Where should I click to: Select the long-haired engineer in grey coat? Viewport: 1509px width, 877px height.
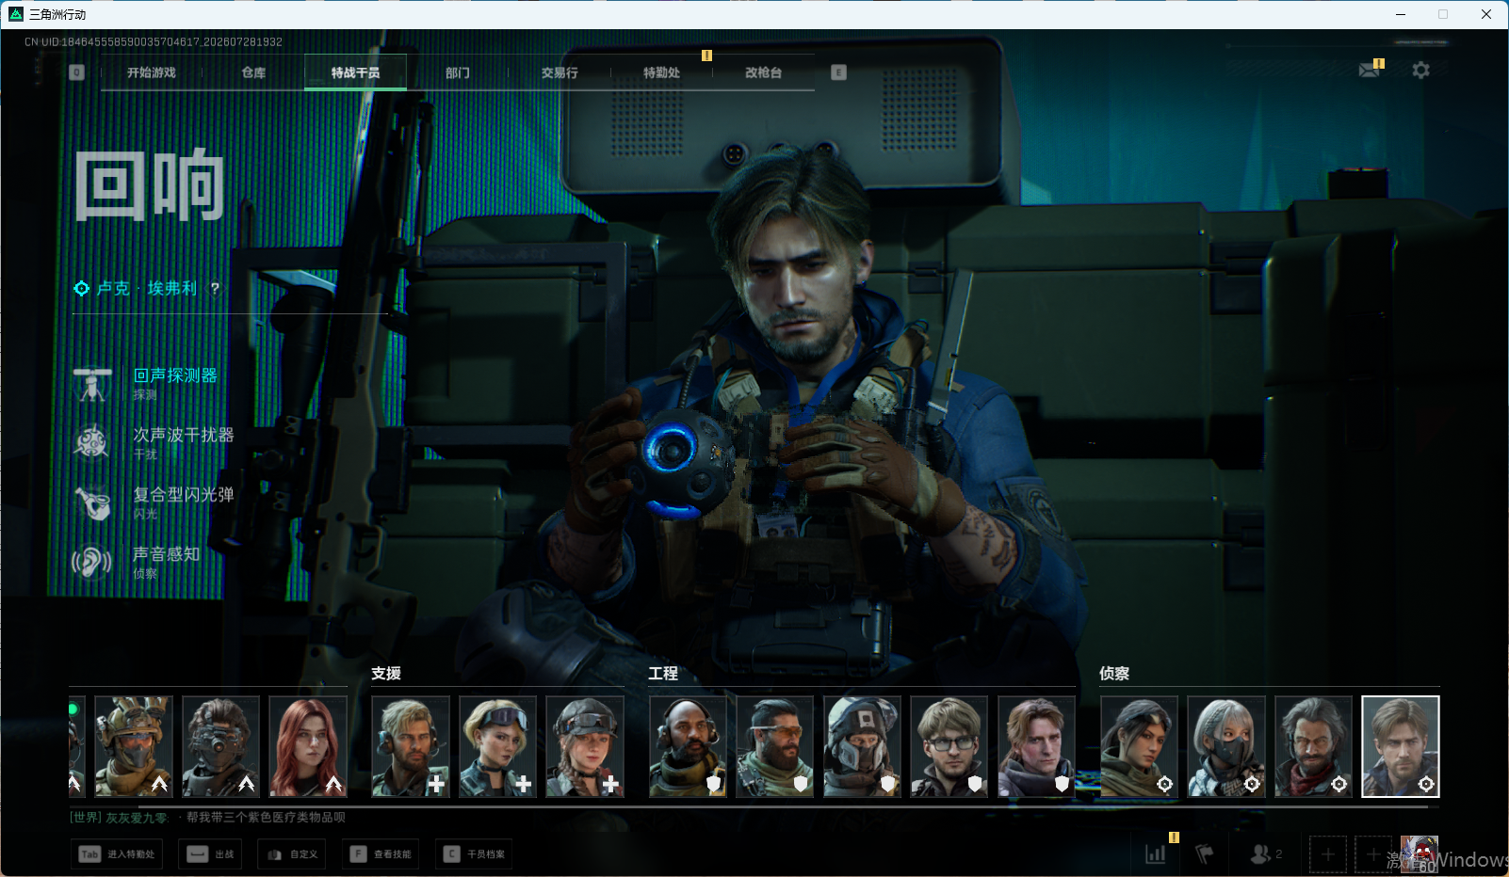coord(1036,746)
